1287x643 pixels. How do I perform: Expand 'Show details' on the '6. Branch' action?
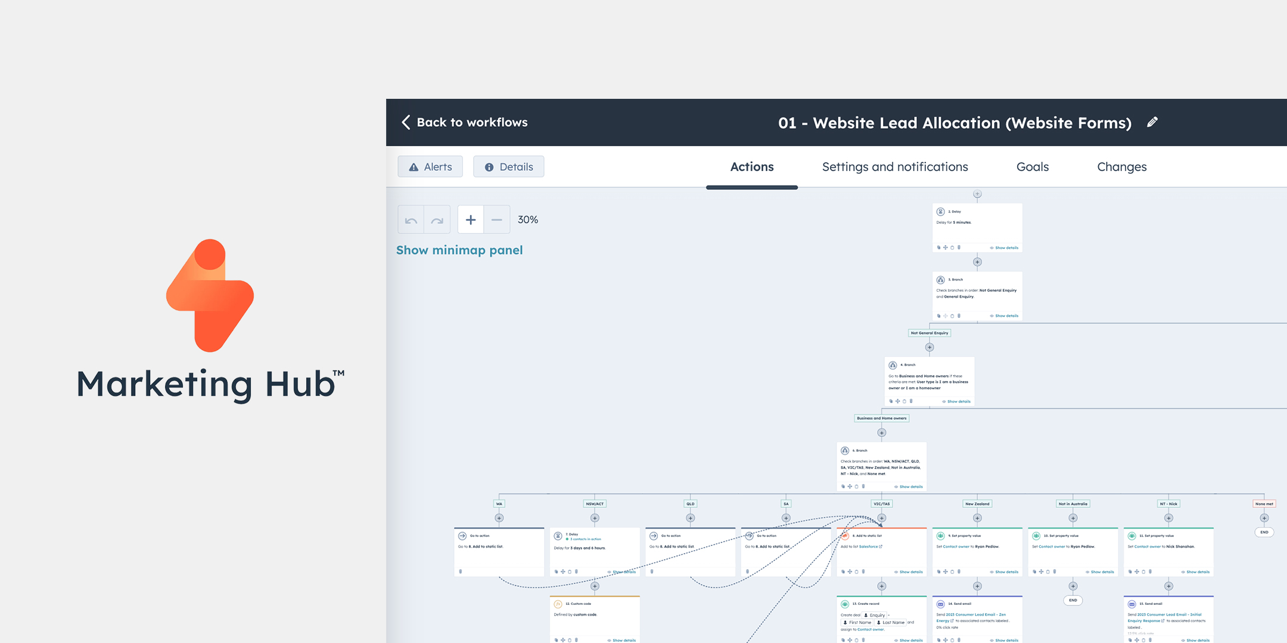click(x=910, y=486)
